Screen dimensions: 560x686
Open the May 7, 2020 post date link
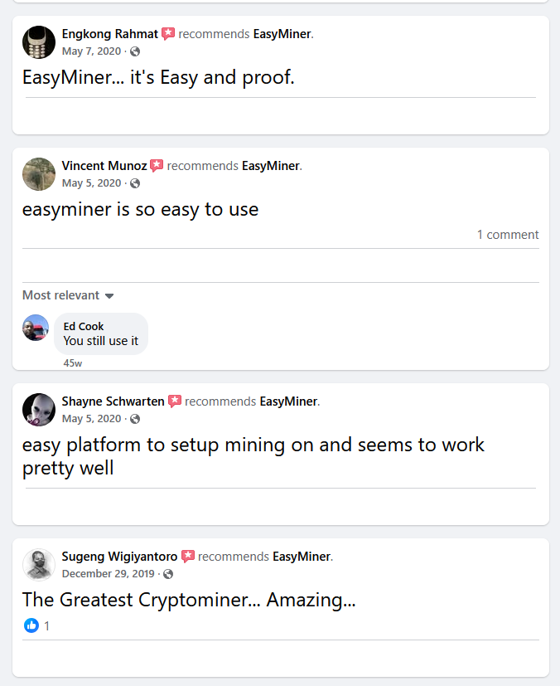pyautogui.click(x=91, y=51)
